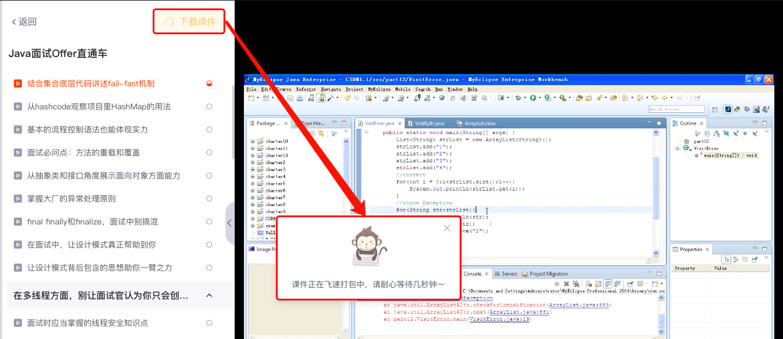Viewport: 783px width, 339px height.
Task: Open the Properties view menu triangle
Action: pyautogui.click(x=766, y=257)
